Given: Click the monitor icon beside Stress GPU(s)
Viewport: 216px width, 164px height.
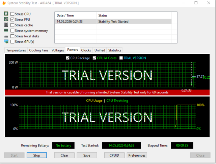Looking at the screenshot, I should pos(6,42).
